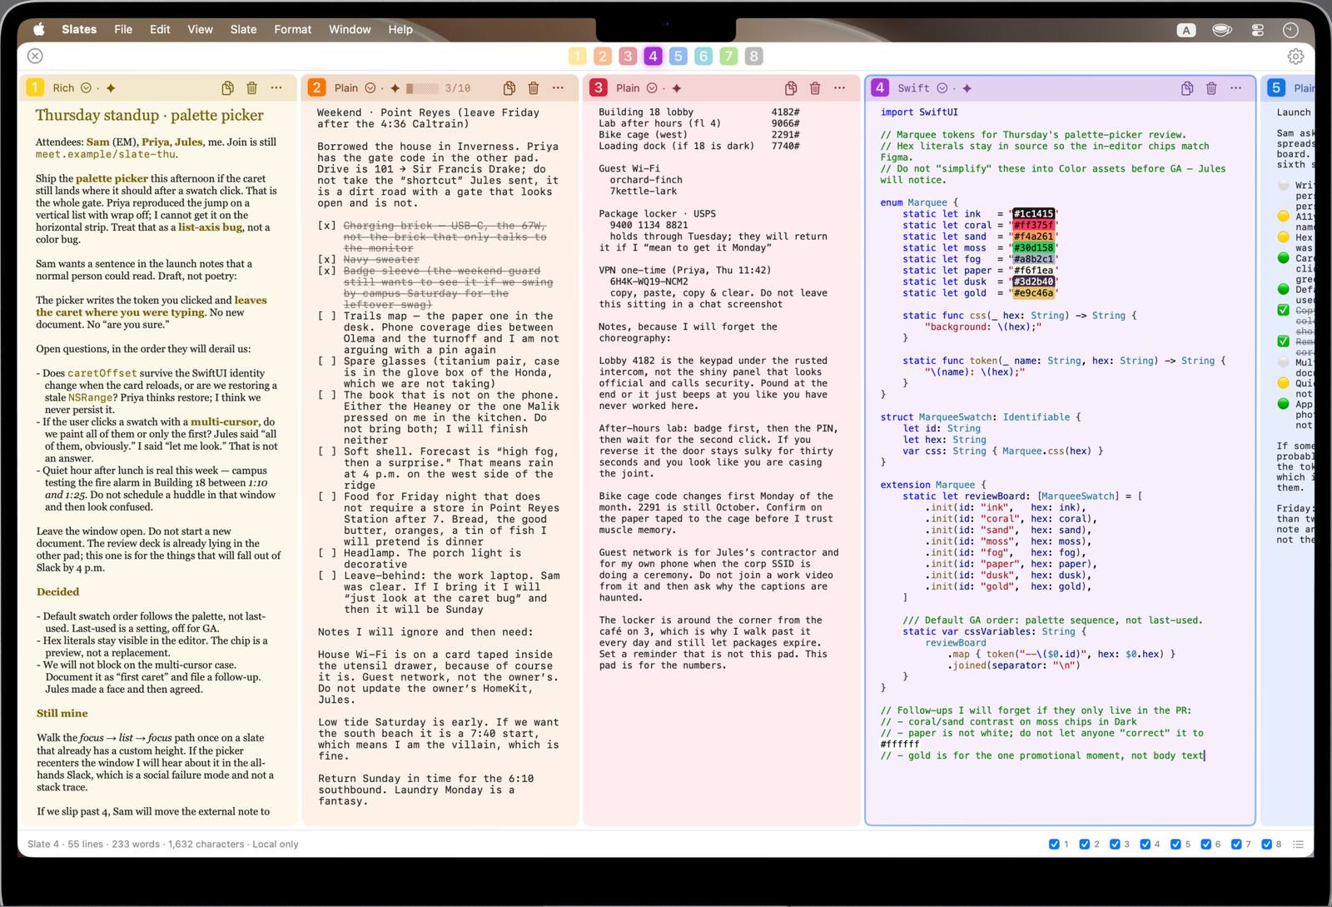Click the purple 4 badge in slate header
This screenshot has height=907, width=1332.
(879, 87)
